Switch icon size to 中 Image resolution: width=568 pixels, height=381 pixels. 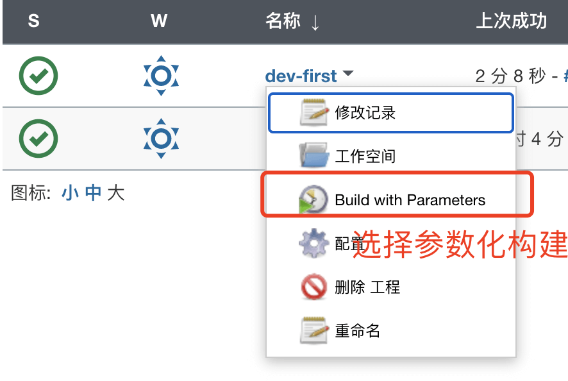[93, 193]
